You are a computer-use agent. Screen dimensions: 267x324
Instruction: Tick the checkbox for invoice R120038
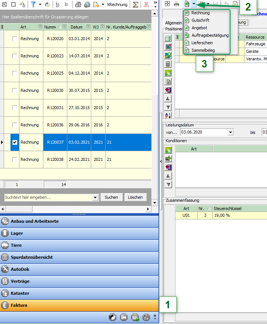(x=15, y=159)
